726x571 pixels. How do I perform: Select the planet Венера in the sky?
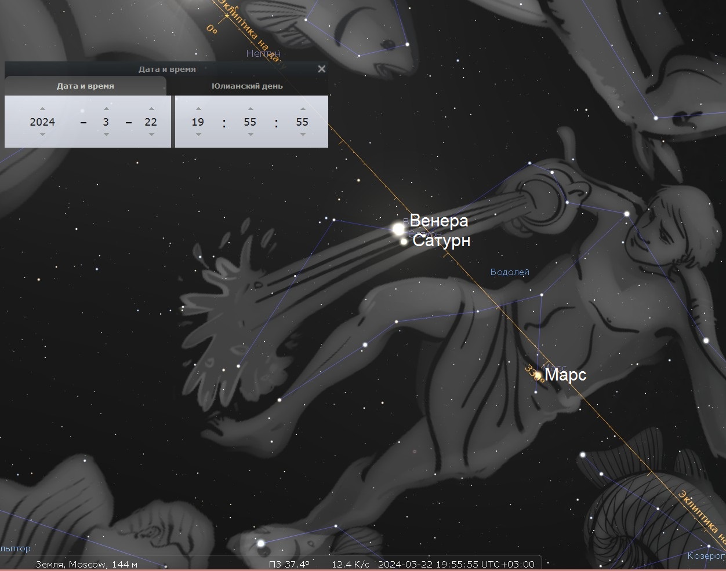click(398, 229)
